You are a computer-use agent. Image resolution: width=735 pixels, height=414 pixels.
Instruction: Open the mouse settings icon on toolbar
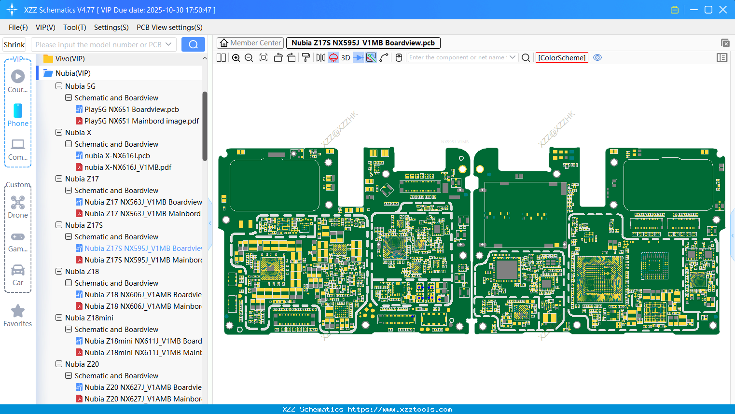pyautogui.click(x=399, y=57)
